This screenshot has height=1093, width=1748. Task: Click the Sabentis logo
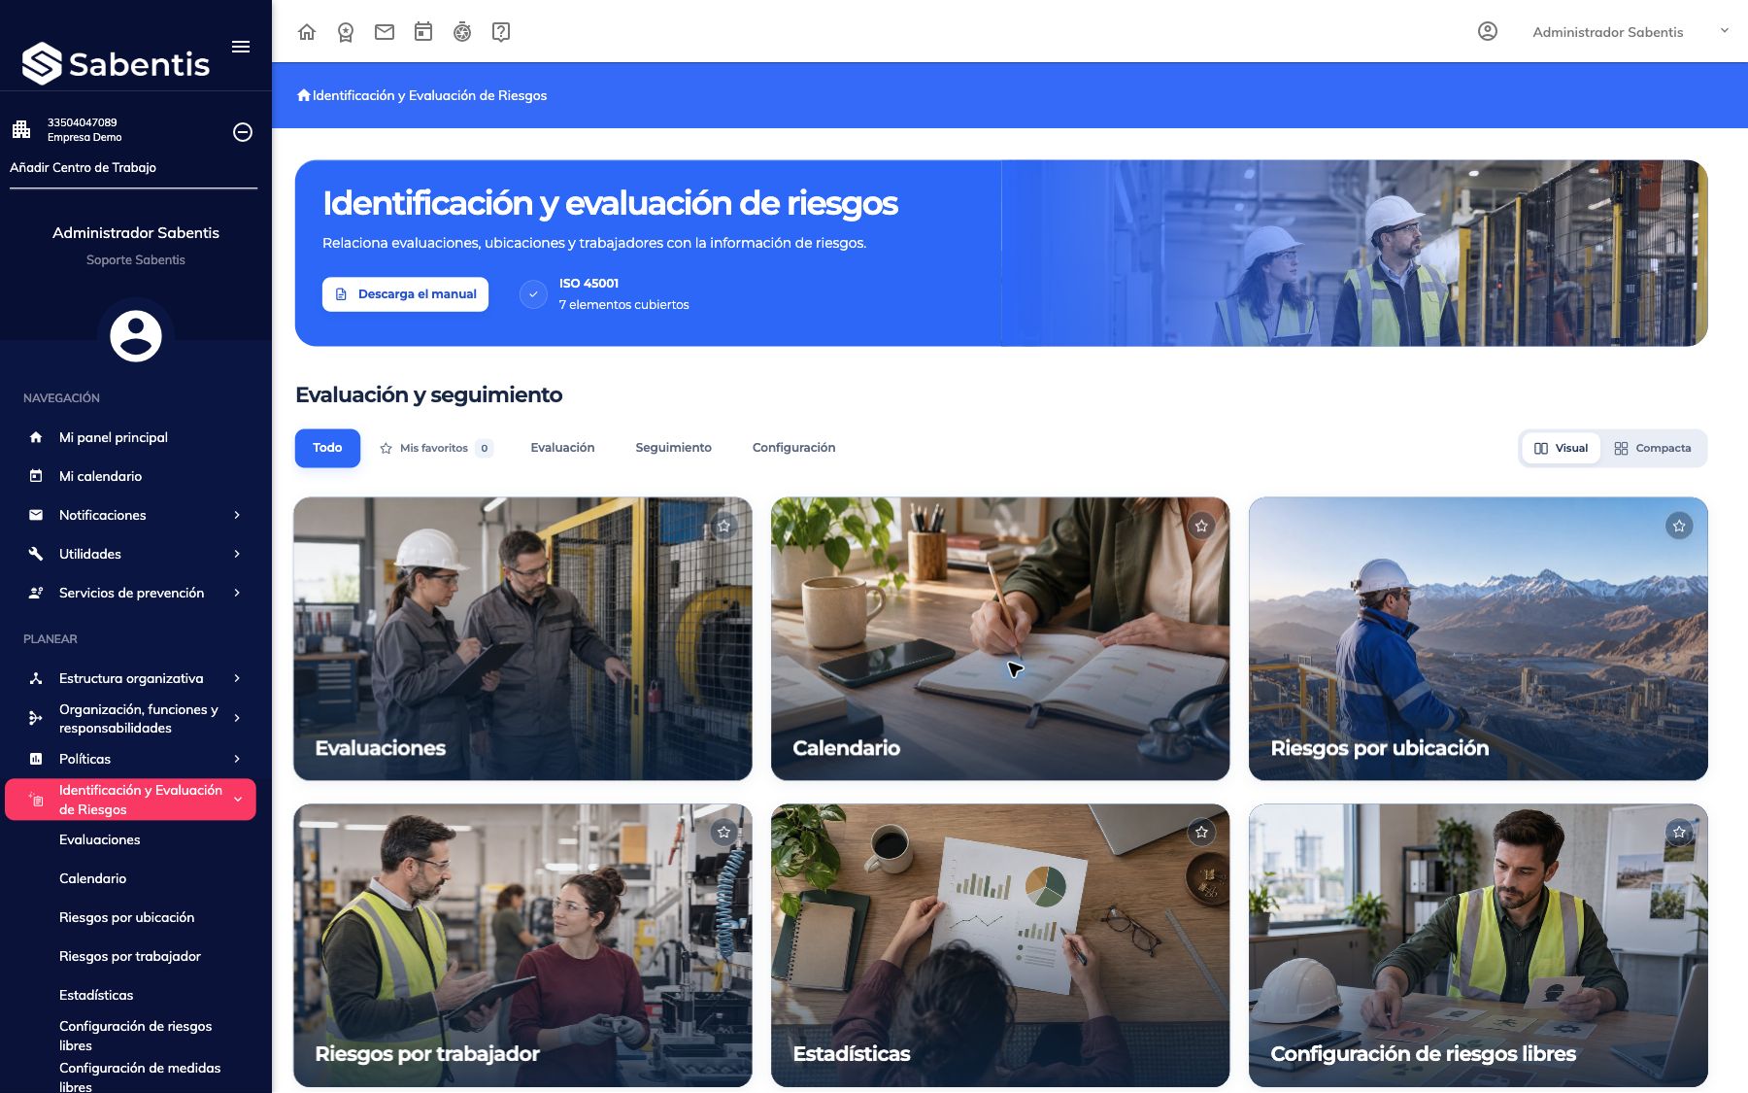[116, 64]
